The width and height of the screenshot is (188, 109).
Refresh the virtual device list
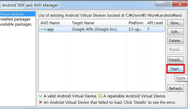175,88
